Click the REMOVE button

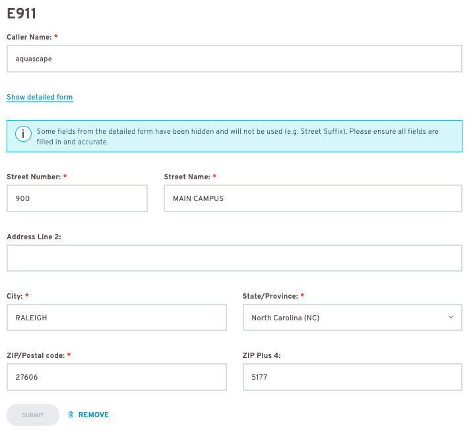pos(88,415)
